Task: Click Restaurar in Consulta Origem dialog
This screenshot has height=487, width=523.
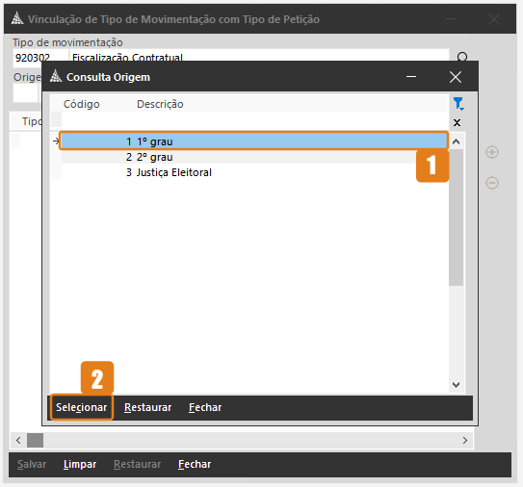Action: coord(147,407)
